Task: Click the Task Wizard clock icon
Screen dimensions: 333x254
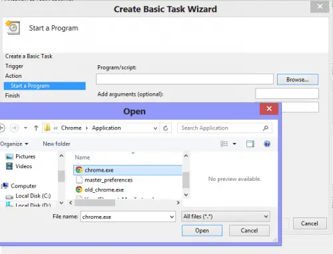Action: click(13, 27)
